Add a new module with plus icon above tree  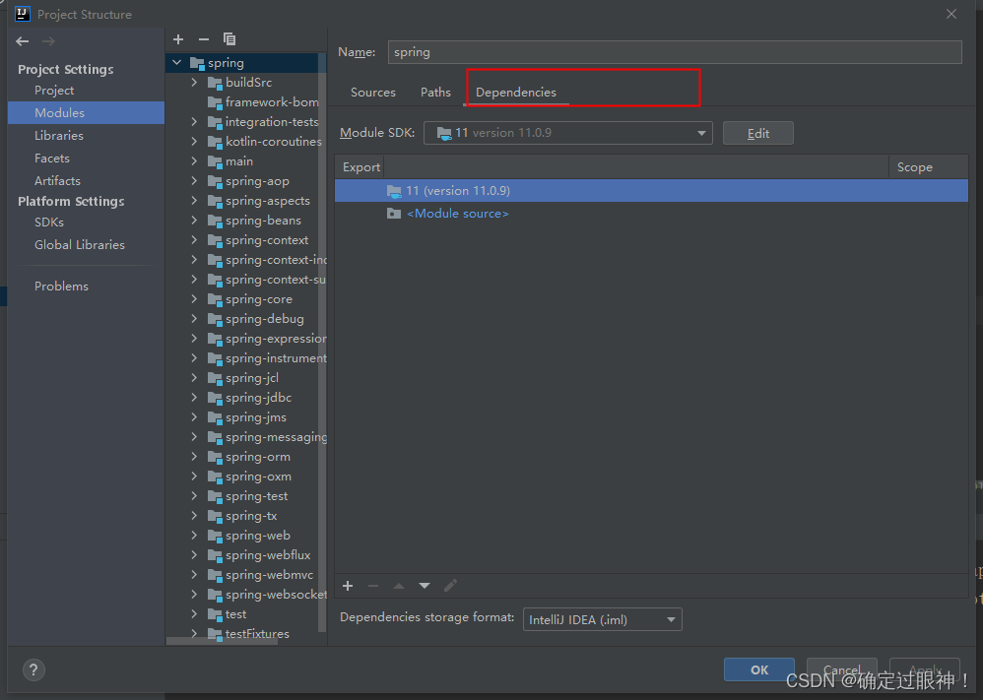coord(178,39)
